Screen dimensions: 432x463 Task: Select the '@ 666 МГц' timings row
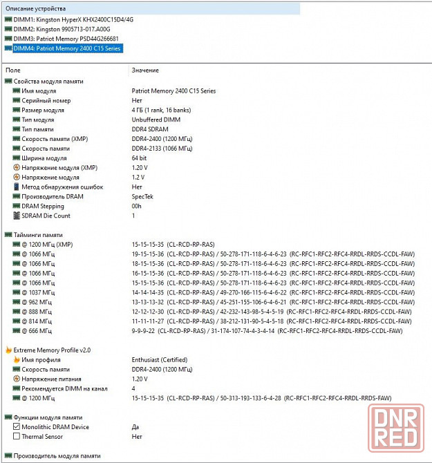point(207,331)
